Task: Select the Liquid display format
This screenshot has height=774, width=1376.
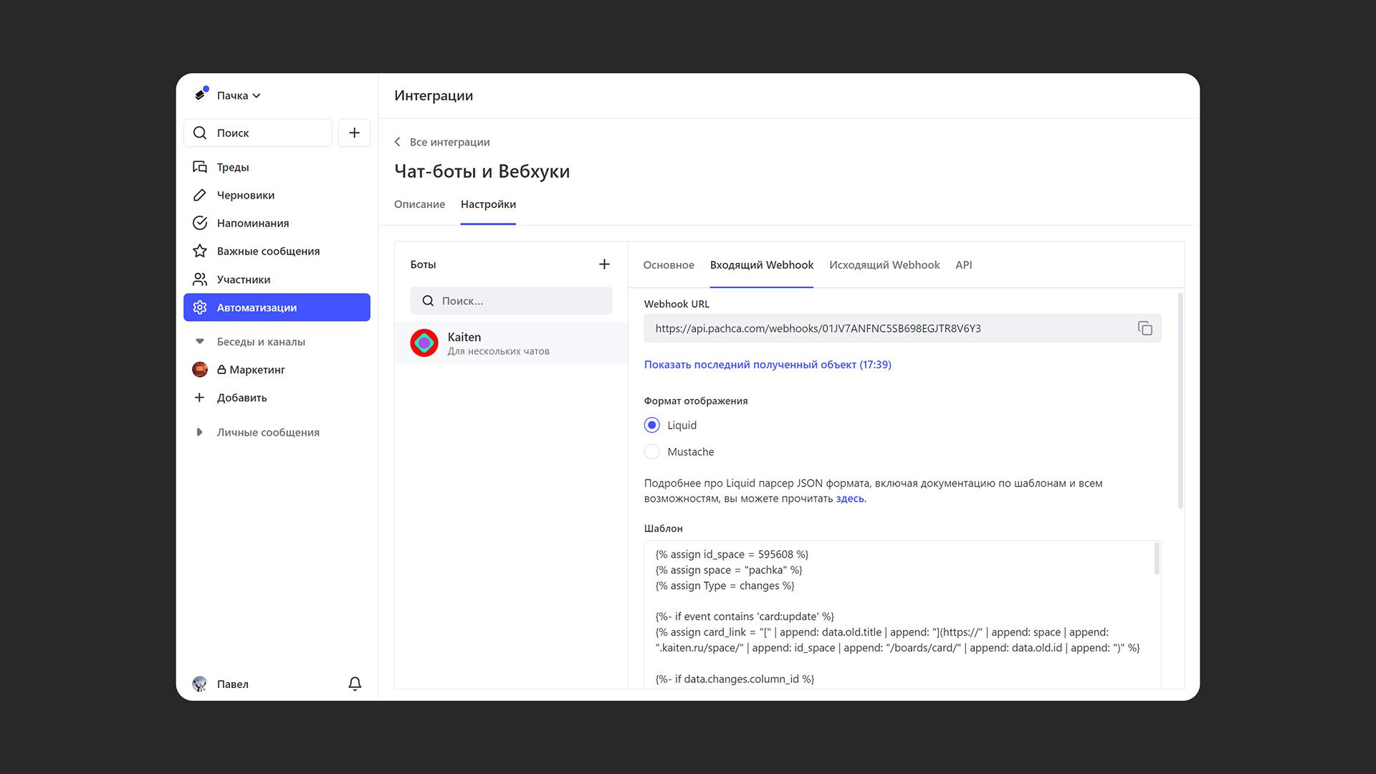Action: [651, 425]
